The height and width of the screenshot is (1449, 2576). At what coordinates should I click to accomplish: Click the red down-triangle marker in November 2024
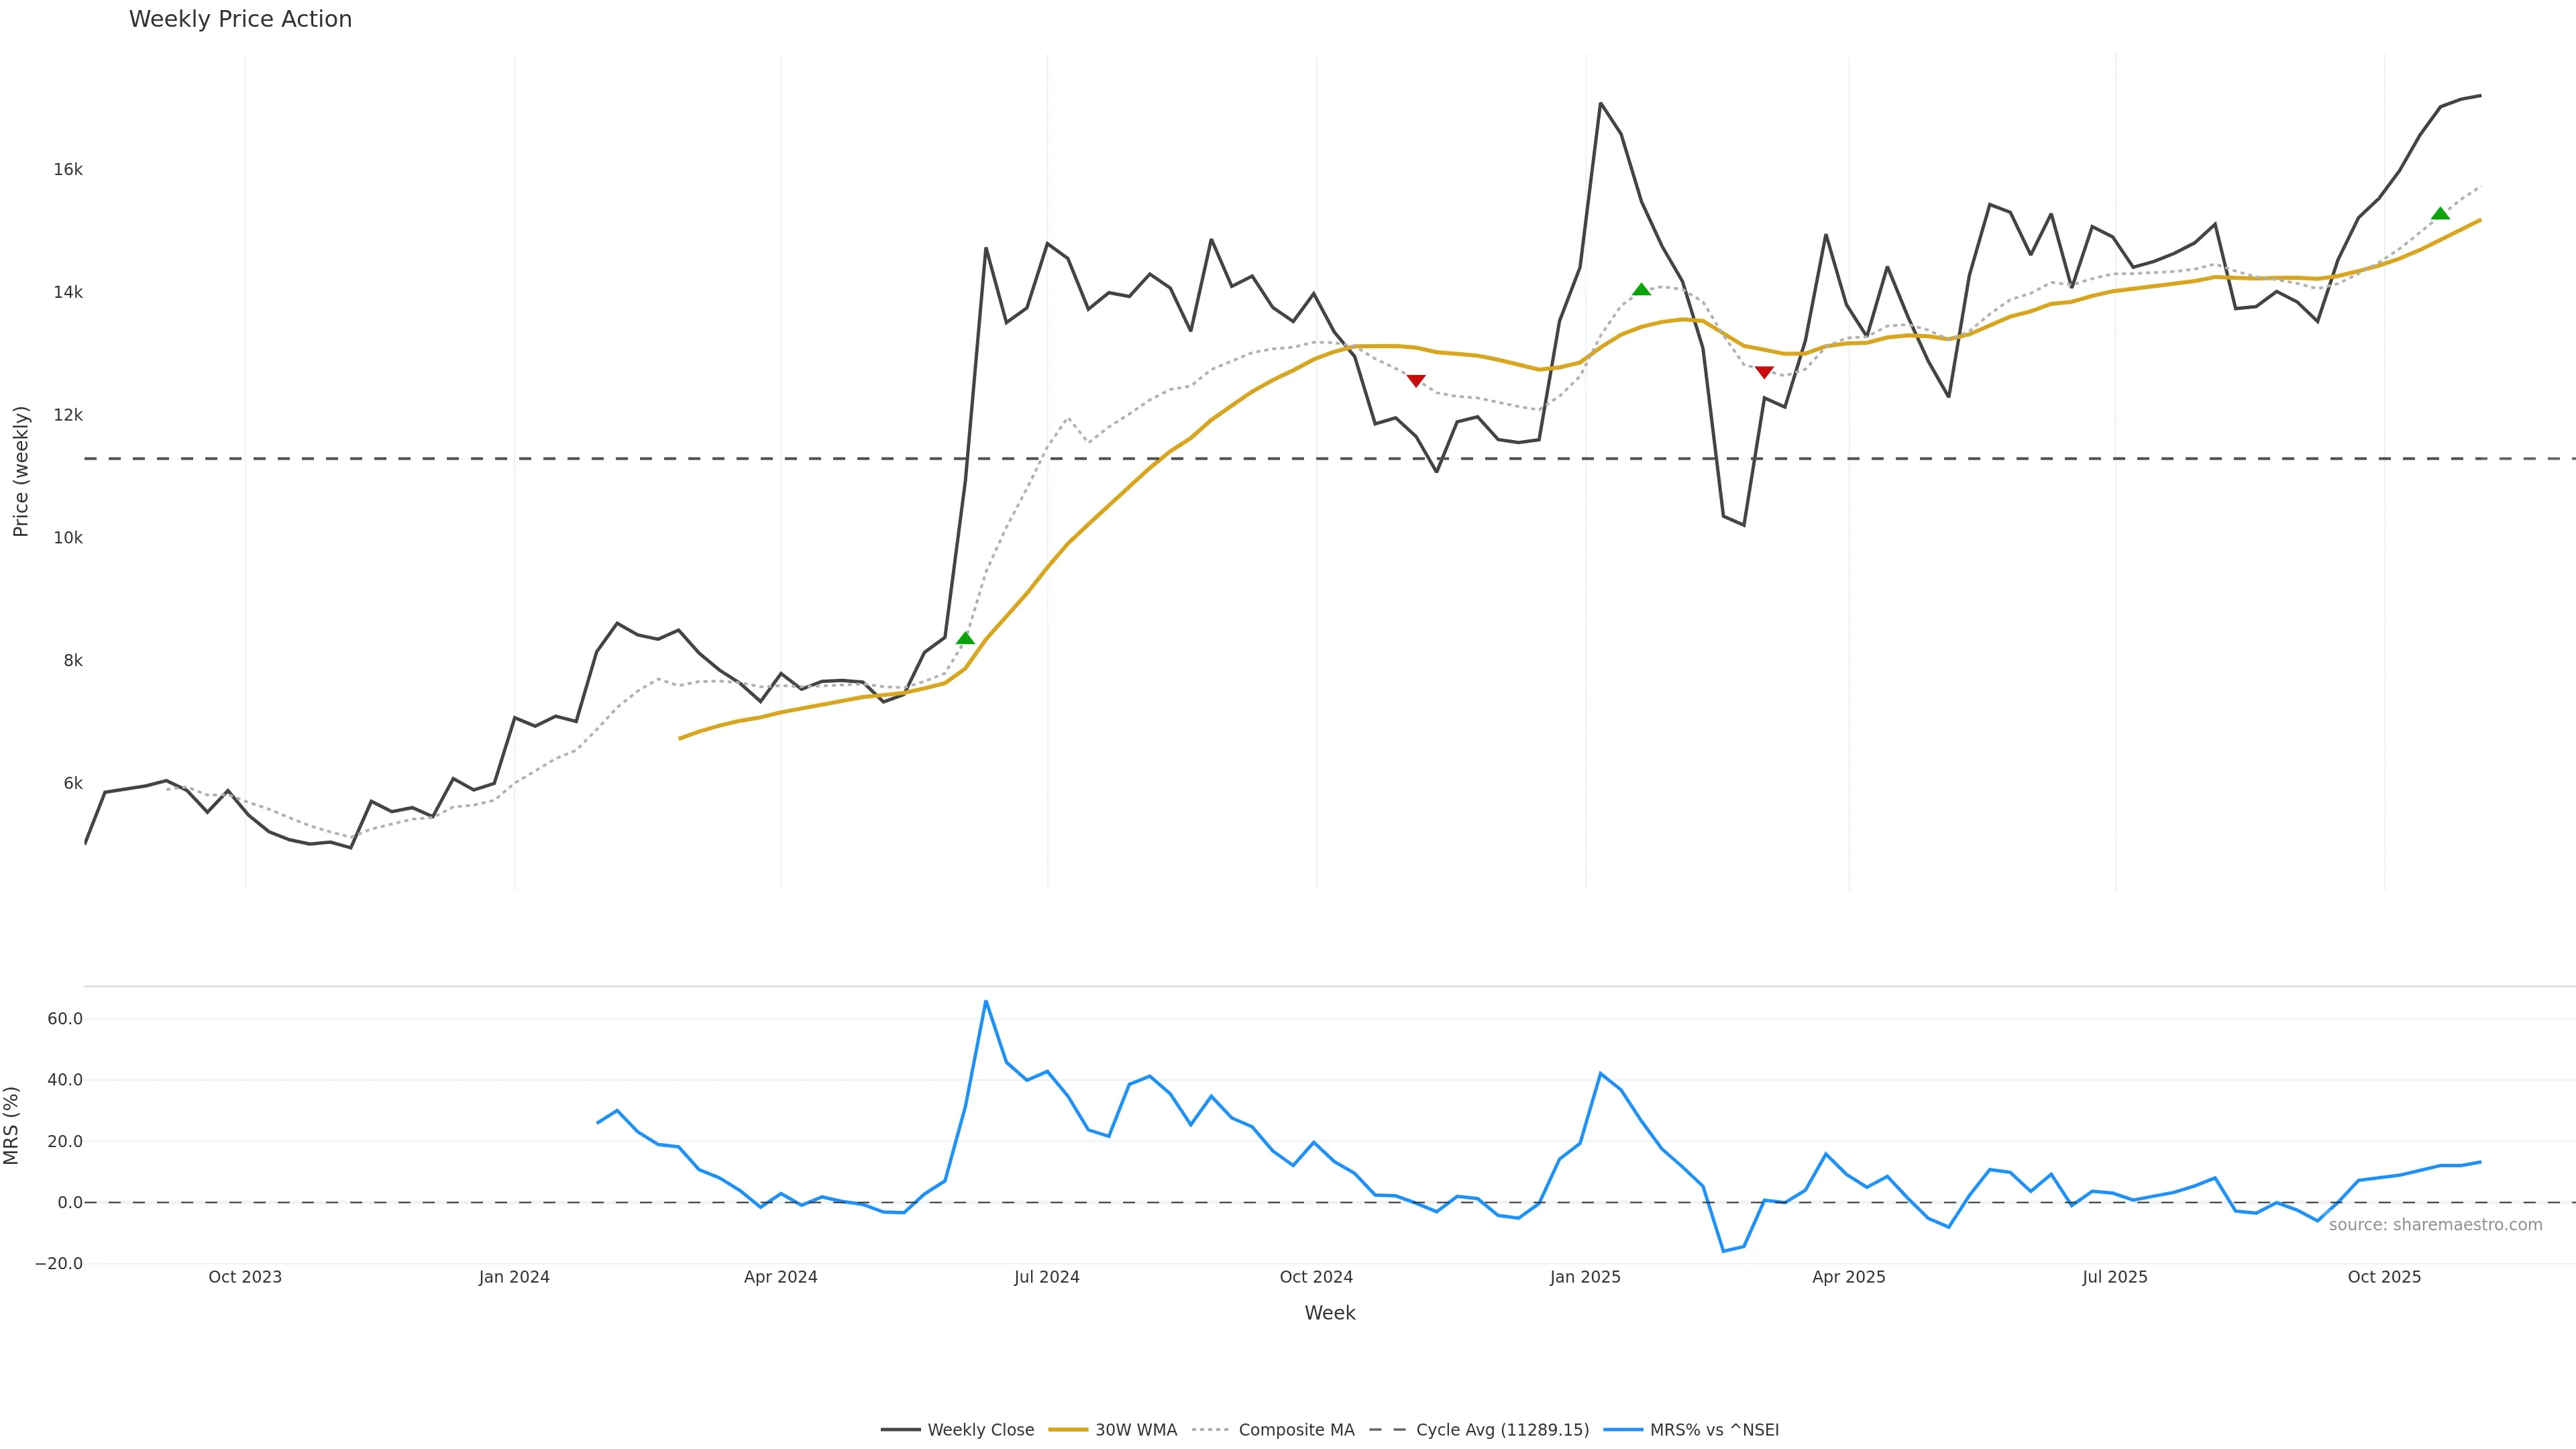[1416, 380]
